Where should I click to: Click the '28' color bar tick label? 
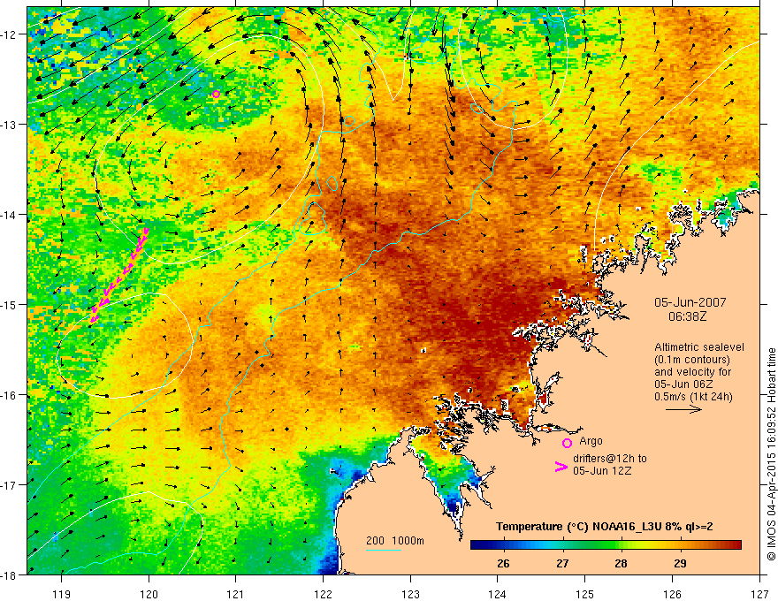(x=622, y=563)
